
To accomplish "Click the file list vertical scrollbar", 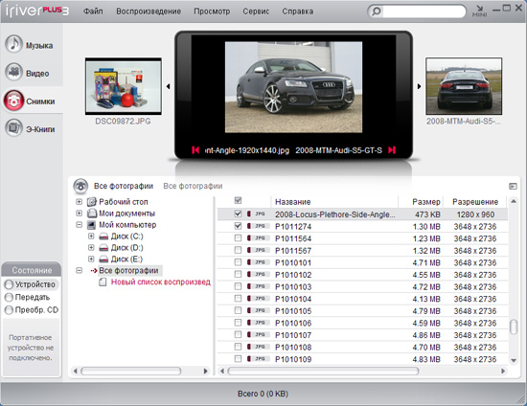I will click(x=514, y=281).
